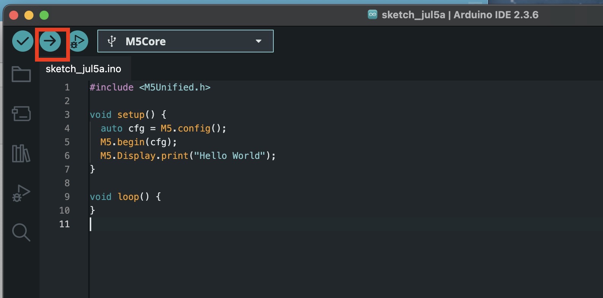Click line number 11 in the gutter

click(65, 224)
